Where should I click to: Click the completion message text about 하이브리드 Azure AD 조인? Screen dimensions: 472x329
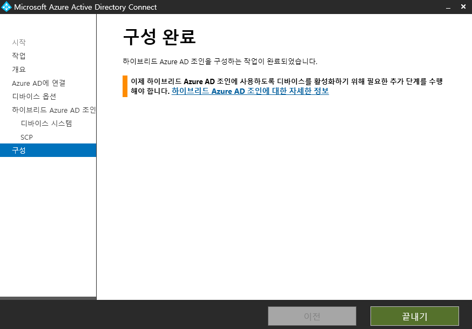tap(220, 61)
